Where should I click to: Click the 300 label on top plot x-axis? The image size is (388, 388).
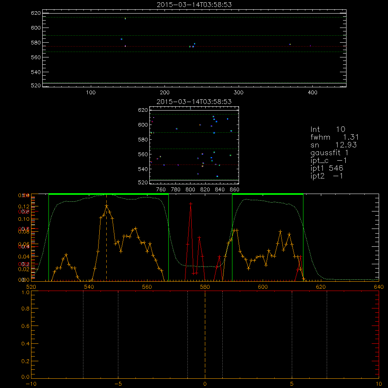coord(239,93)
